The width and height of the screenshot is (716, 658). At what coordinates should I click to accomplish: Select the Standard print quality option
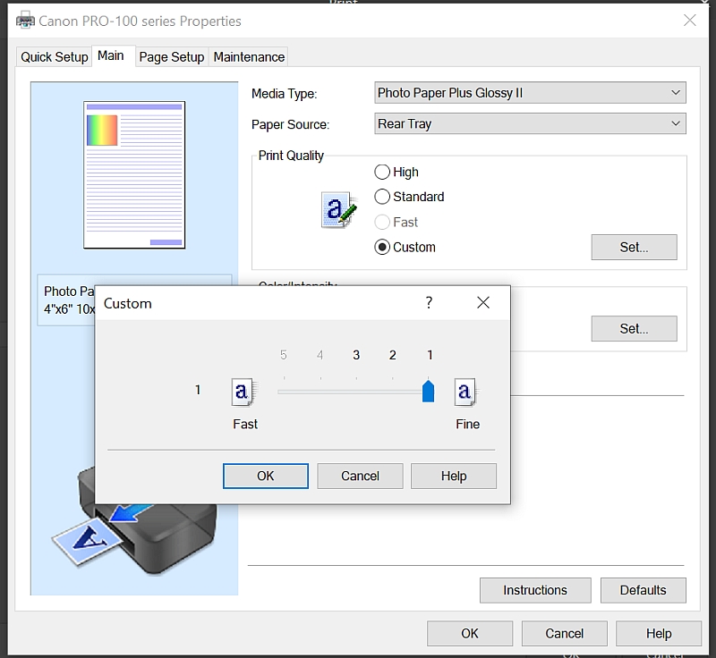[383, 197]
